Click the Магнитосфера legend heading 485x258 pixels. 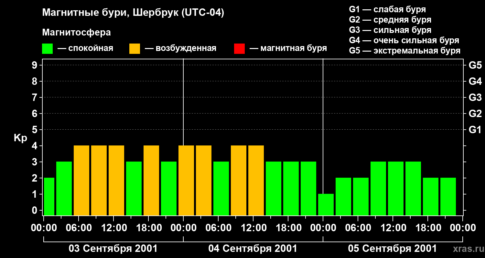tap(77, 33)
